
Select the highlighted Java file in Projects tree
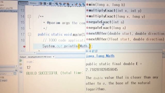(x=9, y=11)
